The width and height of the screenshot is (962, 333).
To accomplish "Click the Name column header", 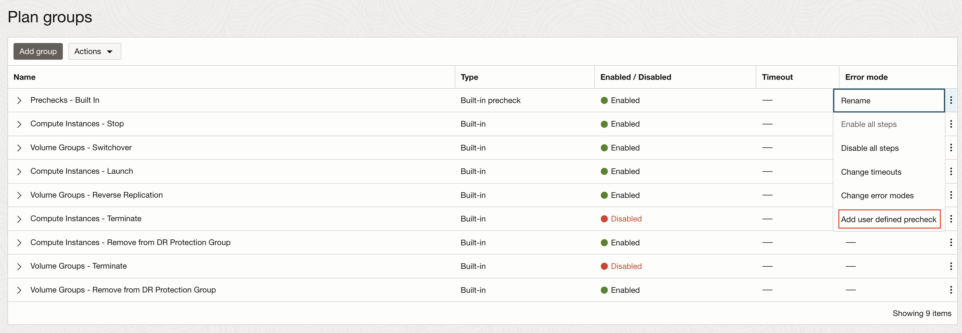I will click(24, 77).
